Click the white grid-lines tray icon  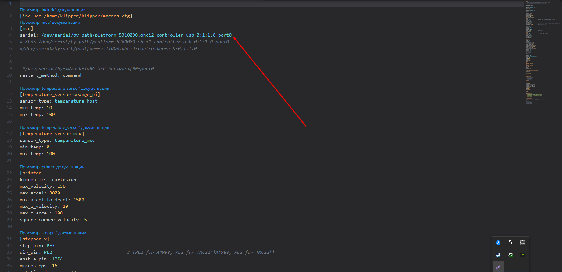point(523,243)
